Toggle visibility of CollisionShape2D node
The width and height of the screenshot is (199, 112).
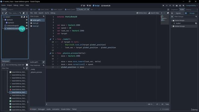[x=27, y=26]
